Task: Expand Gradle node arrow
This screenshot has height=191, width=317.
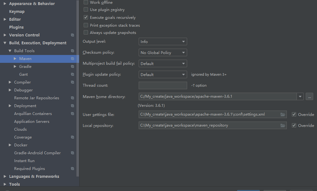Action: click(15, 66)
